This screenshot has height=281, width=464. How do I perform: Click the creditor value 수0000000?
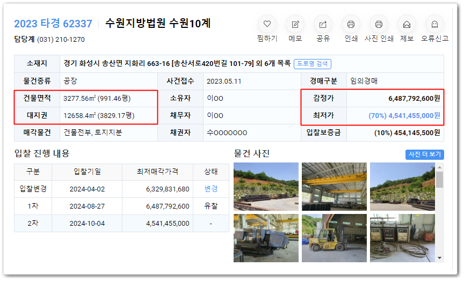(227, 132)
